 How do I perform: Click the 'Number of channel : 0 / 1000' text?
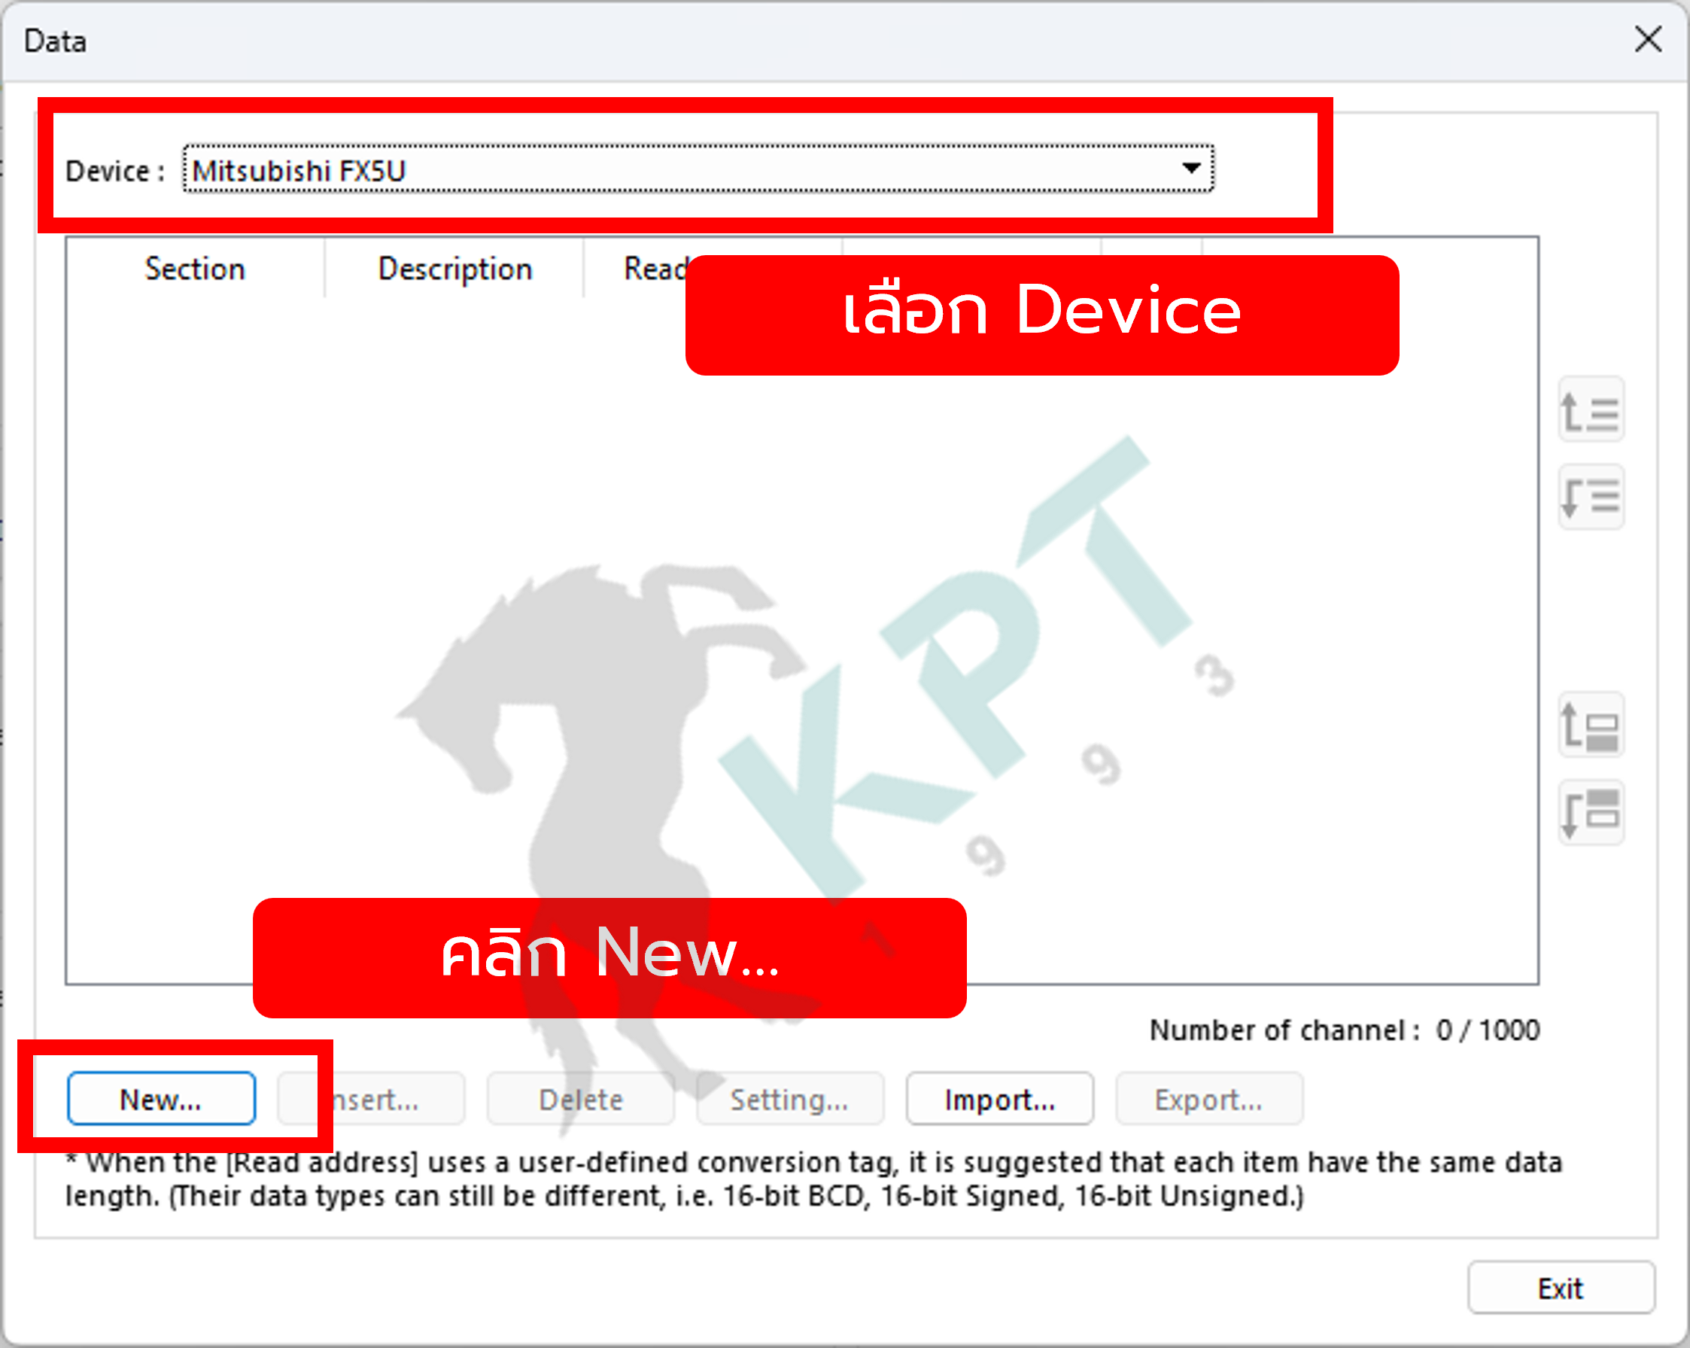1345,1029
